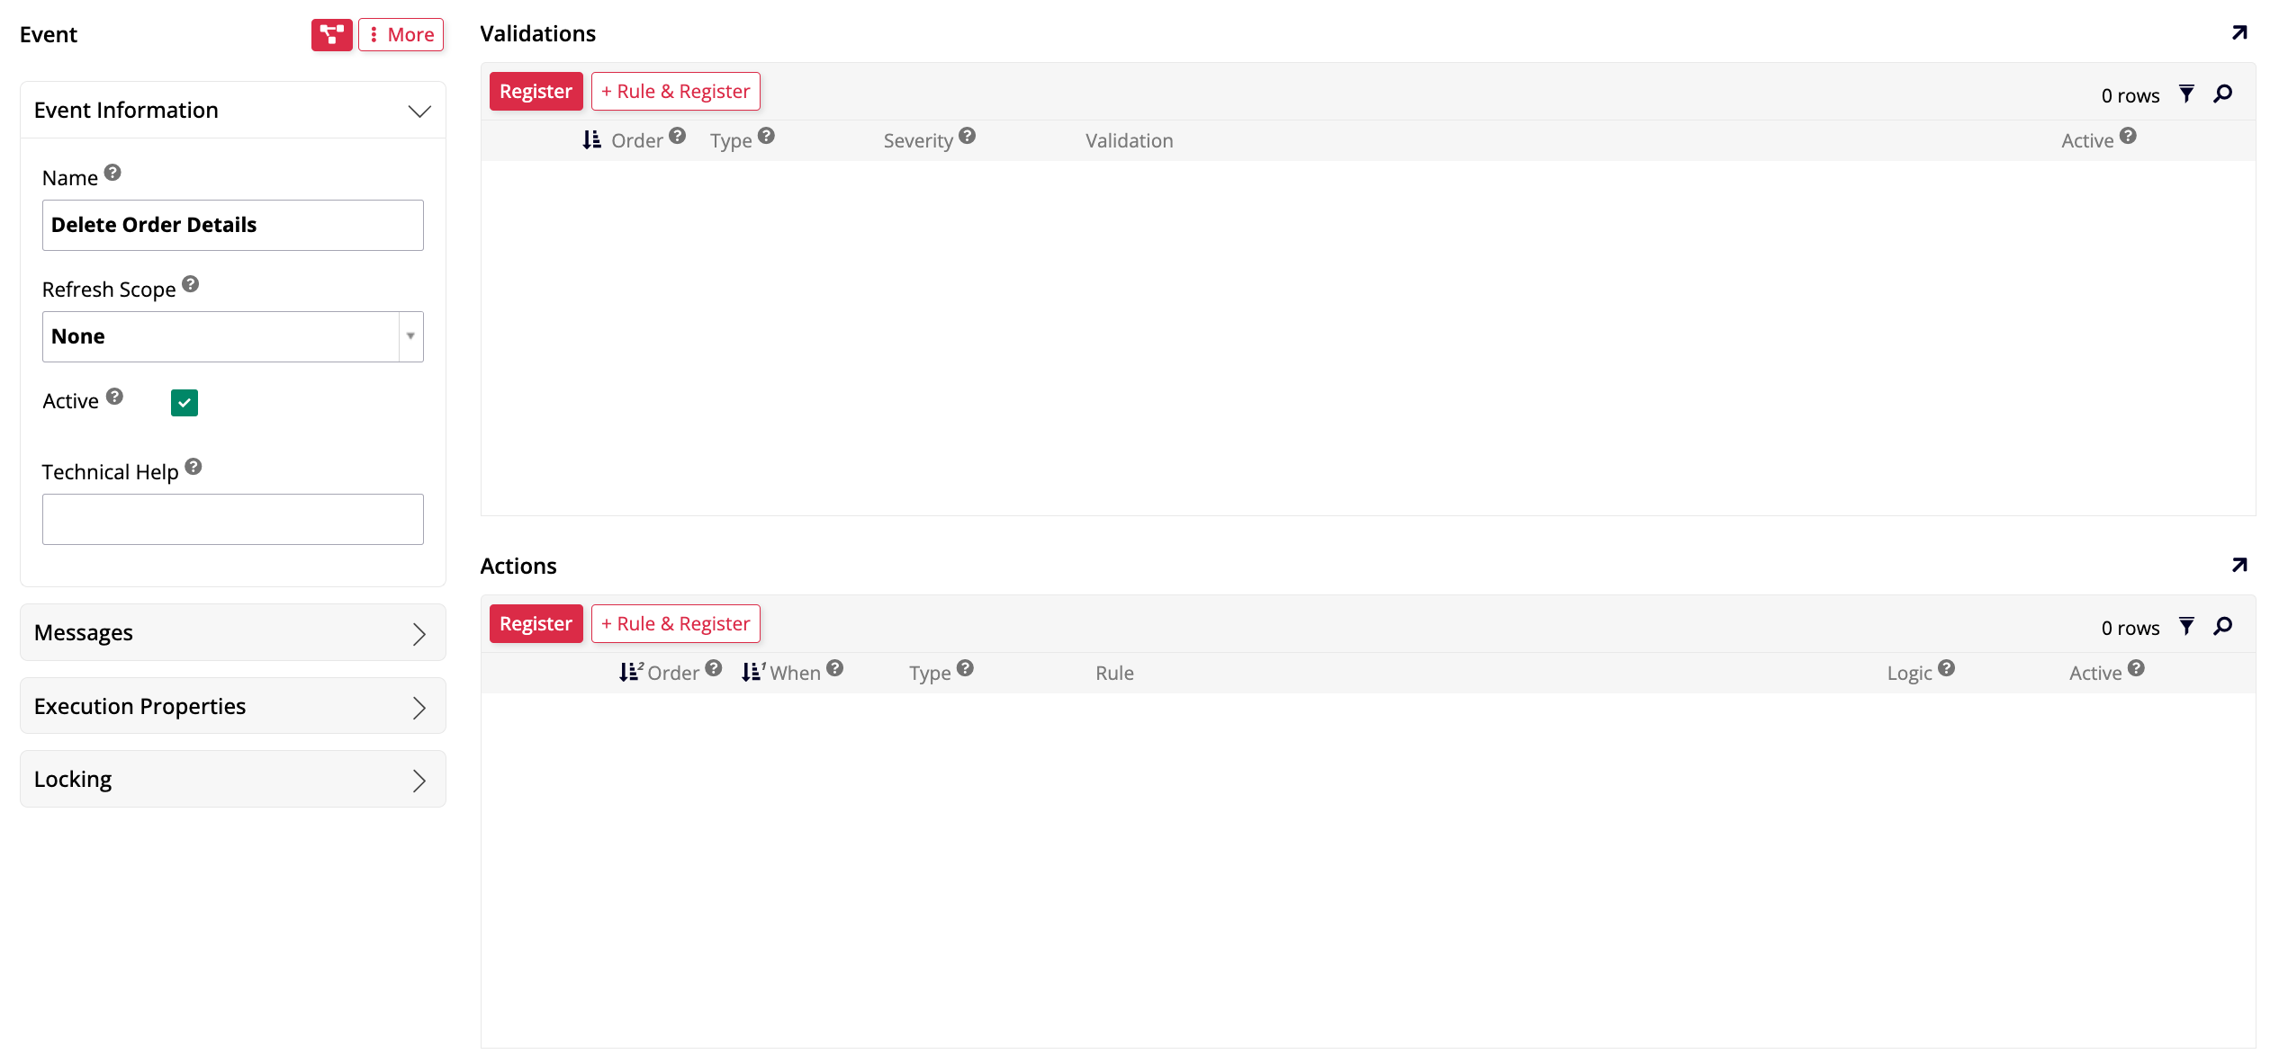Uncheck the Active checkbox

(184, 402)
